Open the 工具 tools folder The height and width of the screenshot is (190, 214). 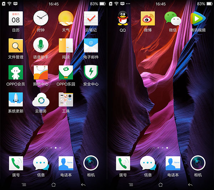tap(66, 99)
